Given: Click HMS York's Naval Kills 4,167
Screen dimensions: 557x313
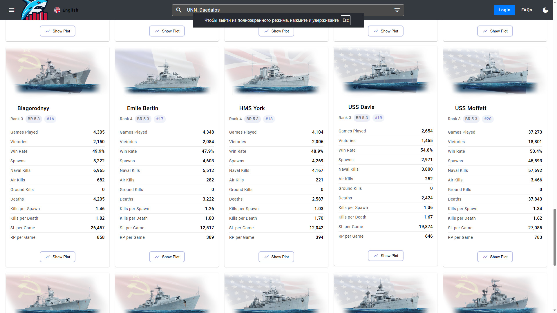Looking at the screenshot, I should point(318,170).
